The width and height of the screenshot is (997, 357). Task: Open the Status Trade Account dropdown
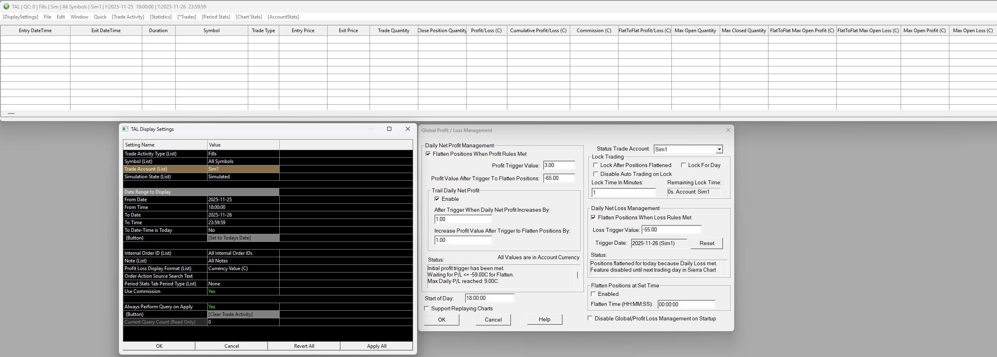719,149
